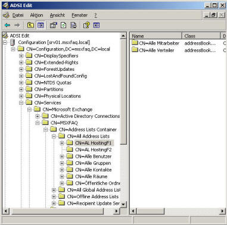227x225 pixels.
Task: Click the Refresh toolbar icon
Action: [x=63, y=25]
